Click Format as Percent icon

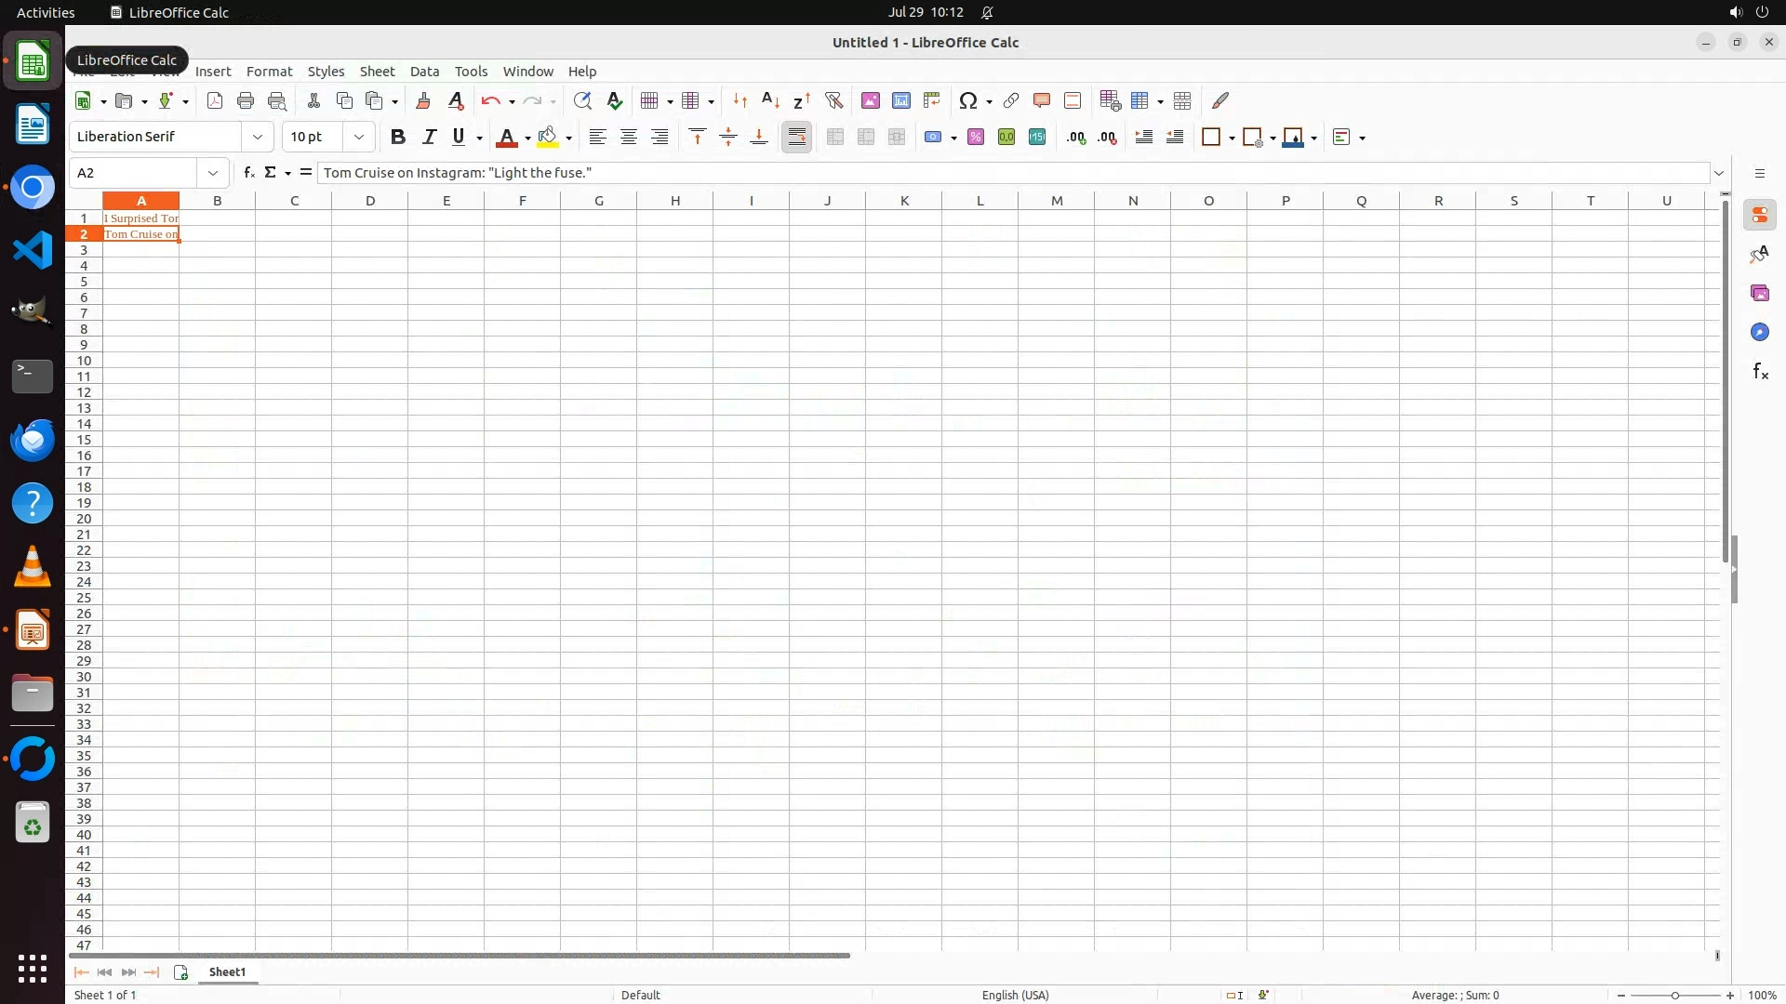975,137
